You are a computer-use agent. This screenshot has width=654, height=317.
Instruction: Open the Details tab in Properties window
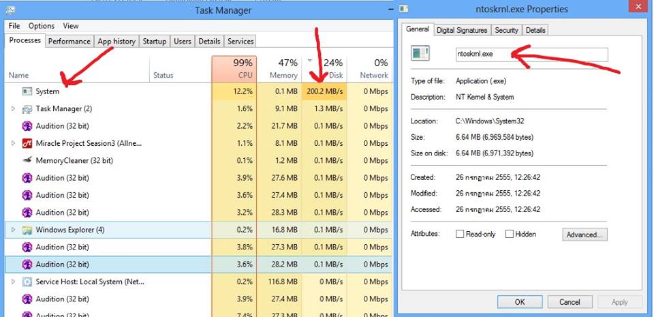click(535, 30)
